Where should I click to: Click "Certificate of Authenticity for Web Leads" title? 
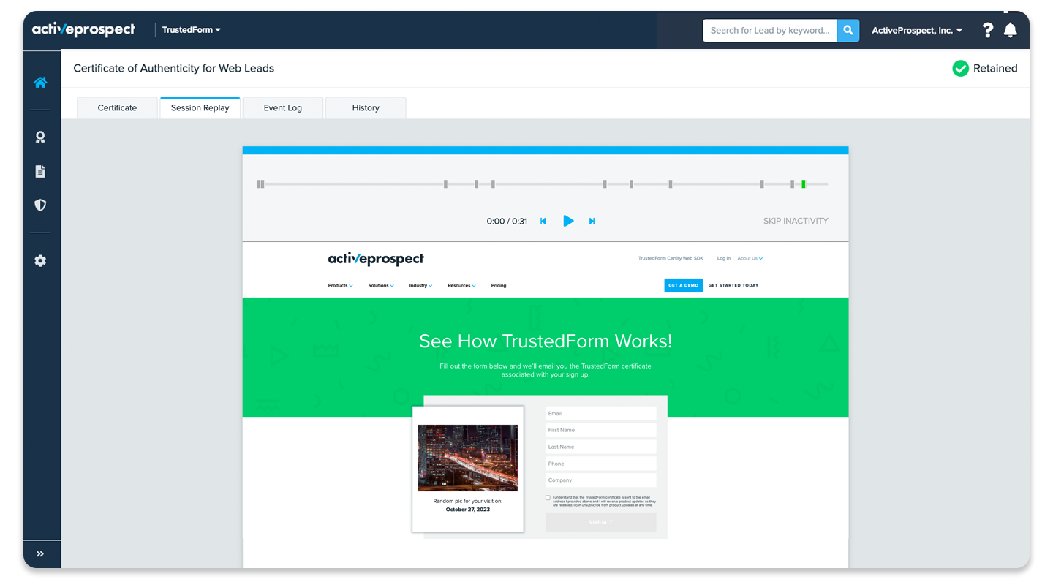click(x=174, y=68)
